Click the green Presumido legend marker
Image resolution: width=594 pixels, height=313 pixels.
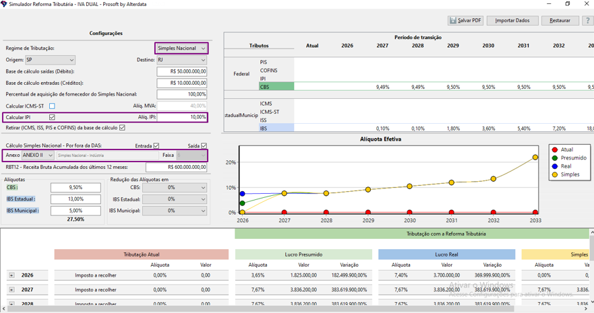tap(555, 158)
